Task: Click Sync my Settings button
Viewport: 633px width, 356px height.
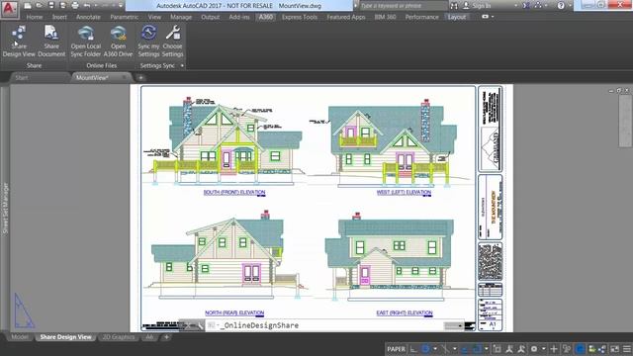Action: point(148,42)
